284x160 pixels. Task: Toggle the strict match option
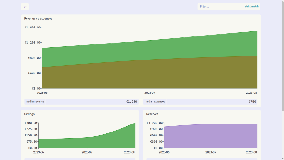point(252,6)
